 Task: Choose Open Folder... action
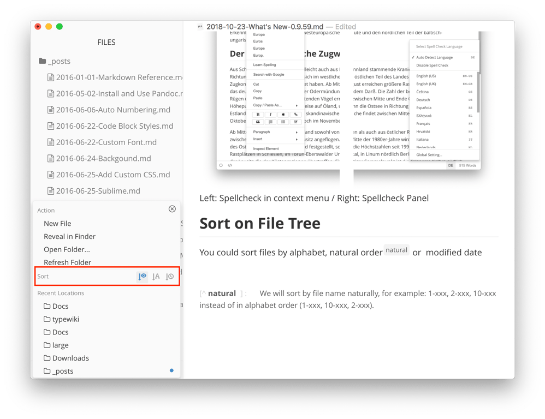point(67,249)
